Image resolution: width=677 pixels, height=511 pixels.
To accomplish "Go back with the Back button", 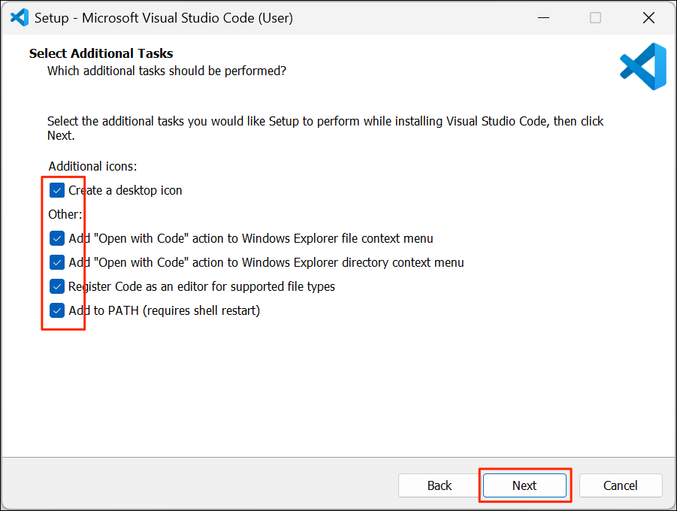I will (x=440, y=485).
